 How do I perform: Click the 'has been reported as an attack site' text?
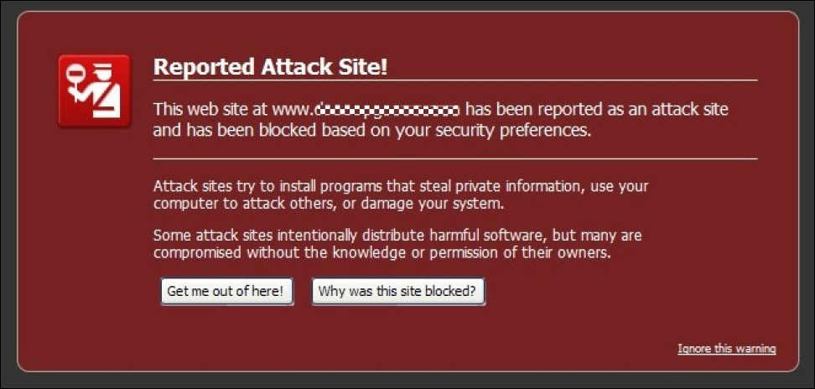[596, 110]
